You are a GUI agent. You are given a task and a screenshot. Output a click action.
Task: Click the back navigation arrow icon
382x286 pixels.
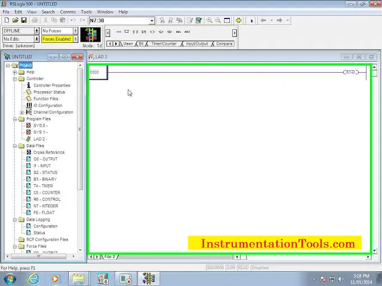263,20
